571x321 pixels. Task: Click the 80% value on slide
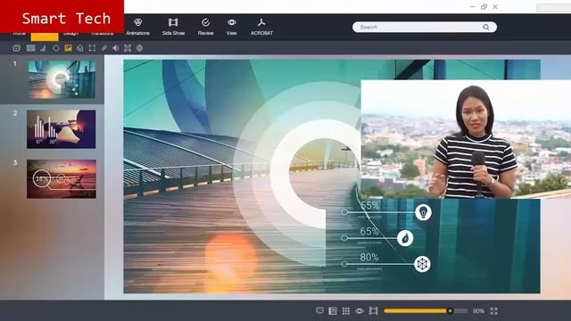(369, 258)
